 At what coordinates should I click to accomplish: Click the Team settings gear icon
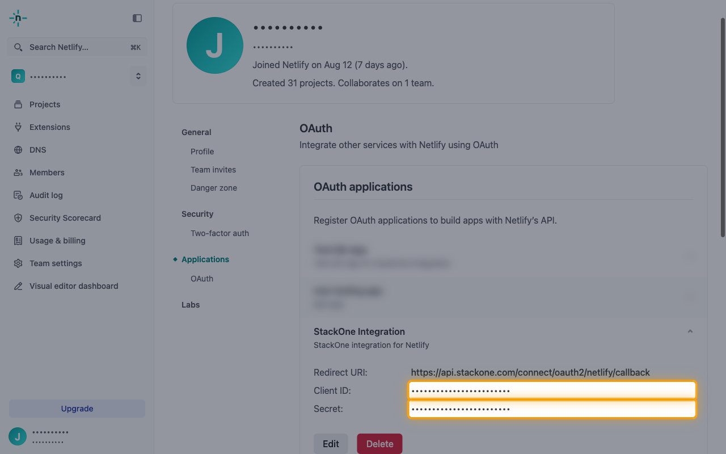tap(18, 263)
